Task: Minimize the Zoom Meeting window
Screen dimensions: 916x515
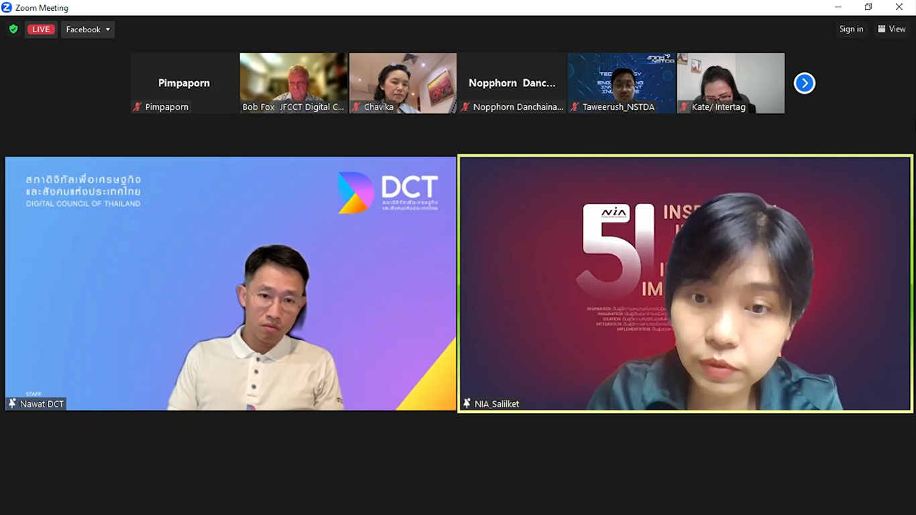Action: click(x=838, y=7)
